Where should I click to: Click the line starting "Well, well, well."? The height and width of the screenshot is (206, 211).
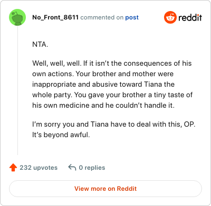[x=112, y=64]
